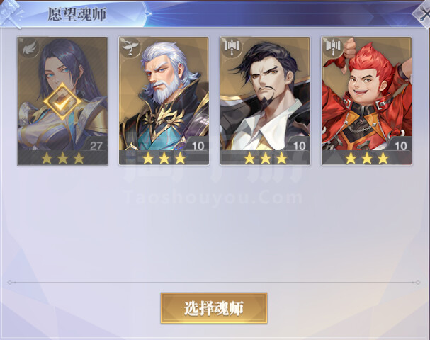Click the bird emblem icon on white-haired card
The height and width of the screenshot is (340, 430).
click(130, 47)
